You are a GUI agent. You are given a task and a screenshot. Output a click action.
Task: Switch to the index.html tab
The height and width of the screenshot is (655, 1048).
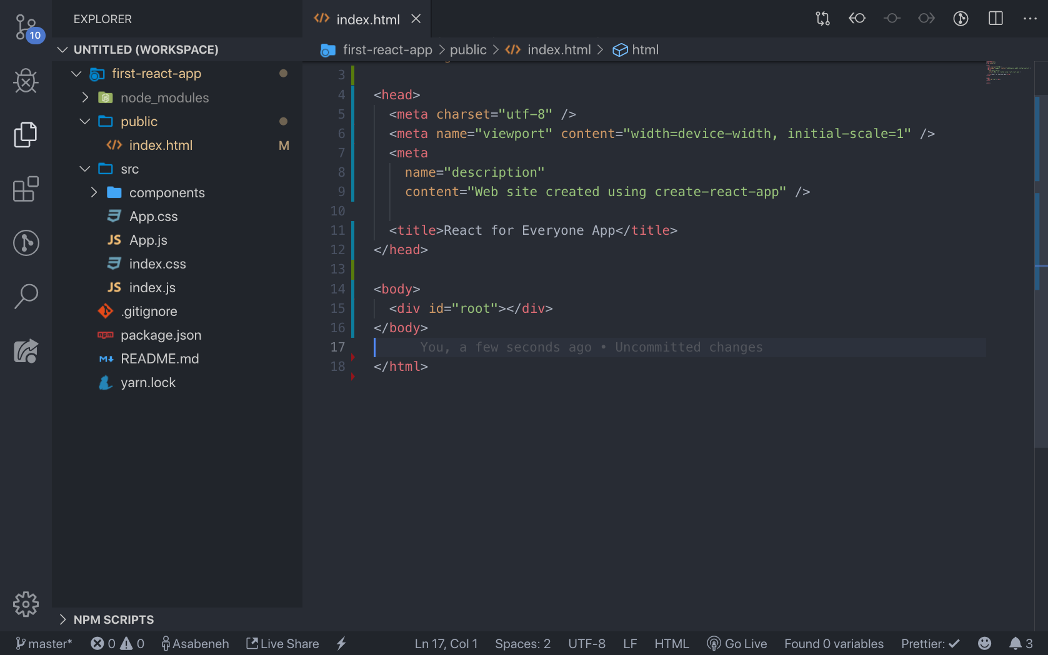point(367,19)
